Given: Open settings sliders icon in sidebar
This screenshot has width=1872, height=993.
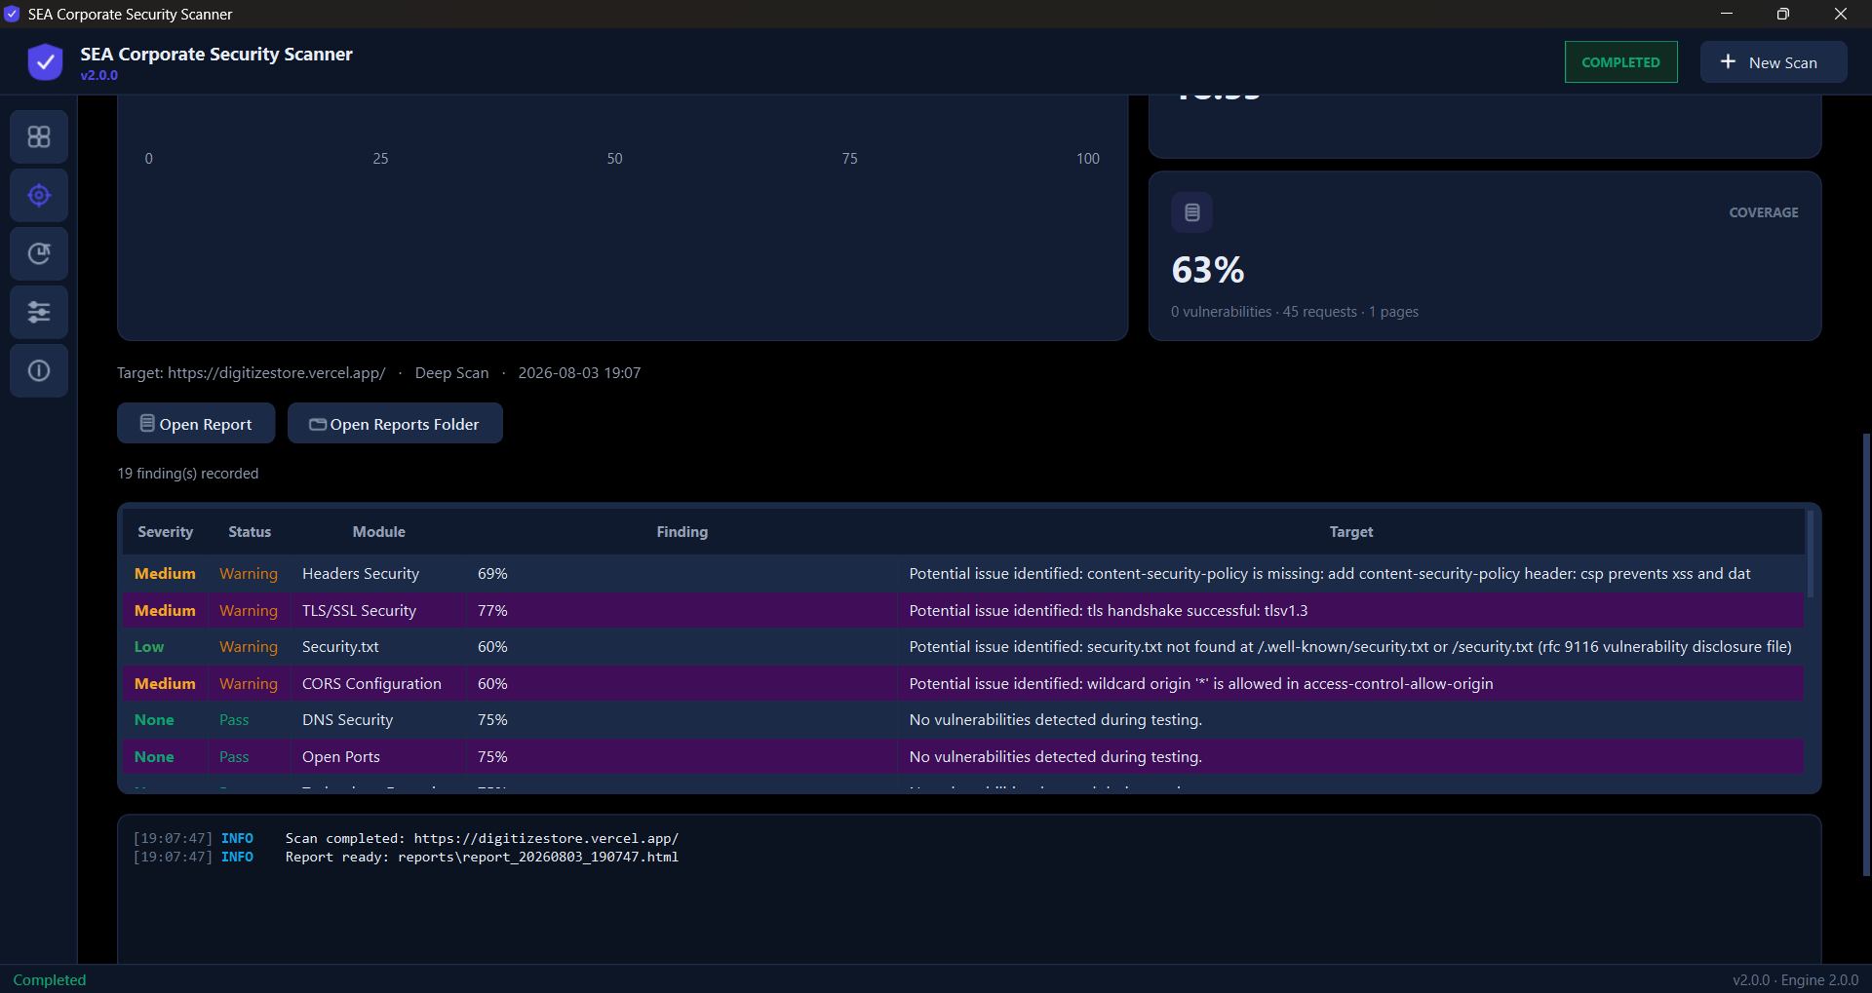Looking at the screenshot, I should [x=39, y=312].
